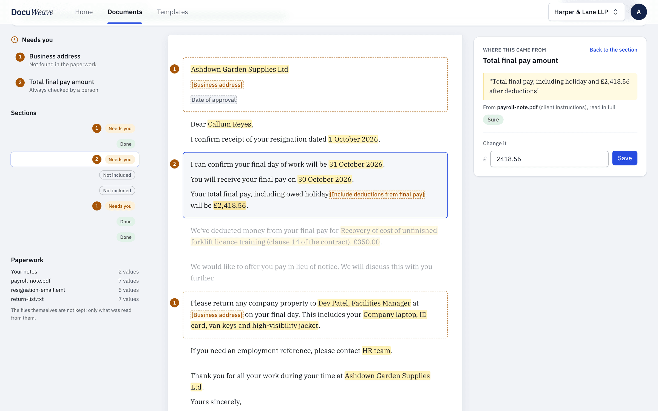
Task: Open the user avatar menu labeled A
Action: point(639,12)
